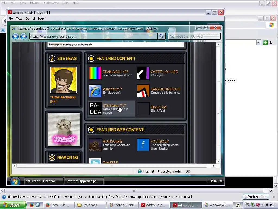The image size is (278, 209).
Task: Switch to untitled - Paint taskbar item
Action: click(122, 205)
